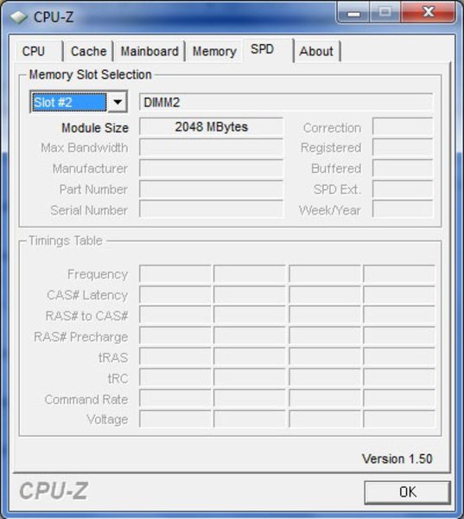Open the Cache tab

pos(88,51)
